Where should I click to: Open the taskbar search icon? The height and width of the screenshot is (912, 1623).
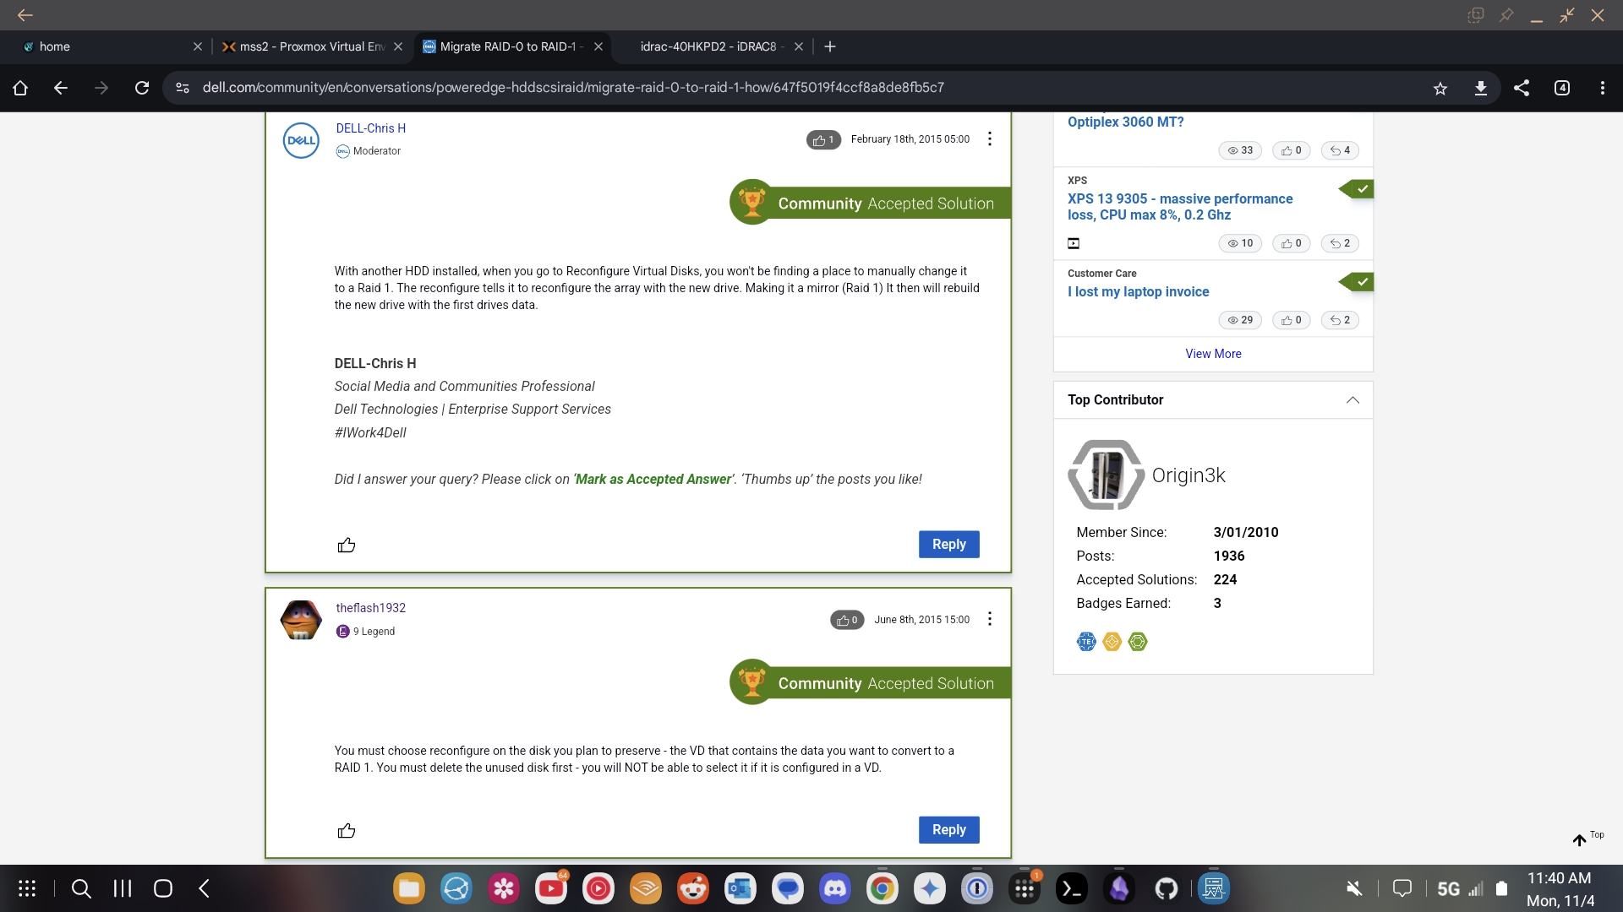81,888
